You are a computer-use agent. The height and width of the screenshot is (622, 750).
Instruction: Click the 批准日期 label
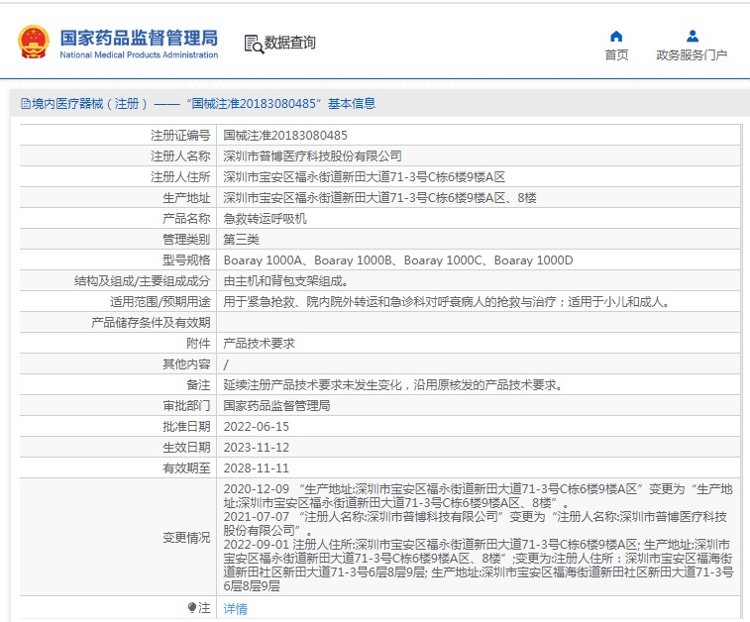coord(186,427)
